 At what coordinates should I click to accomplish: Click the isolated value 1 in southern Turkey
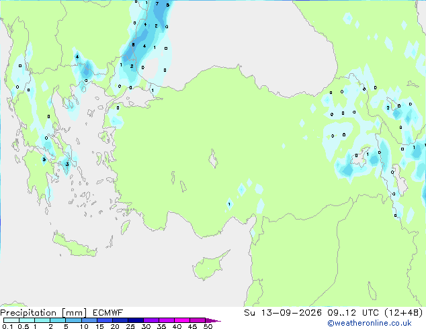tap(229, 204)
